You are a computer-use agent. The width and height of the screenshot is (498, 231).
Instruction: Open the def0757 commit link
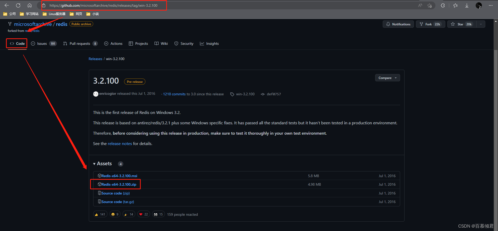point(274,94)
